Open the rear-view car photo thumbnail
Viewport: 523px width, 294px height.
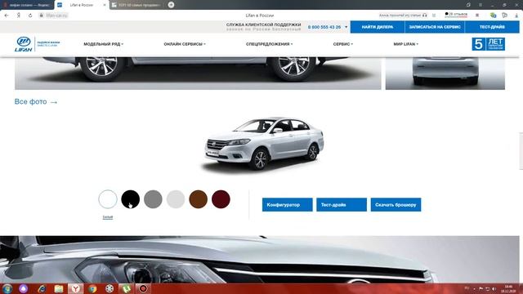pos(445,73)
